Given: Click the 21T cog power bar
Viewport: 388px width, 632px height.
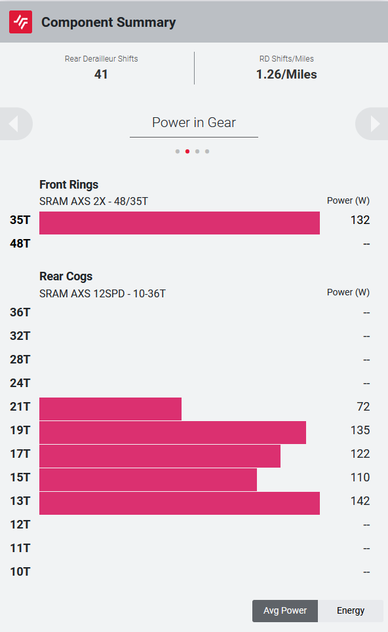Looking at the screenshot, I should click(x=111, y=409).
